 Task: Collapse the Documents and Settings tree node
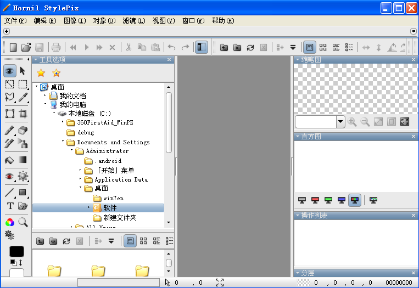(63, 142)
